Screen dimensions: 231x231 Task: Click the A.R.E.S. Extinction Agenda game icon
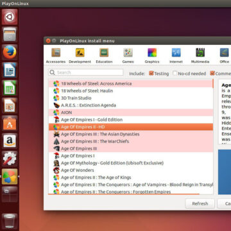[56, 105]
